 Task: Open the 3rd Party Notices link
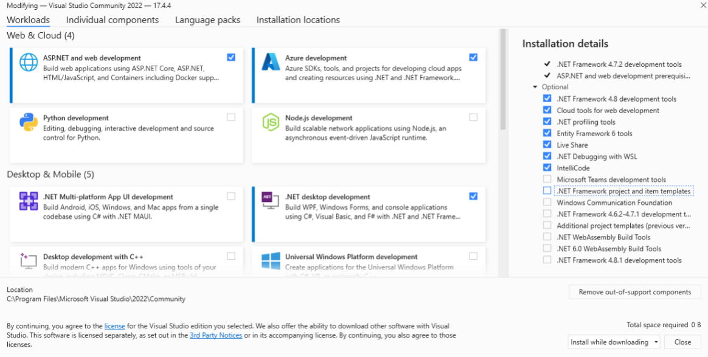tap(216, 335)
